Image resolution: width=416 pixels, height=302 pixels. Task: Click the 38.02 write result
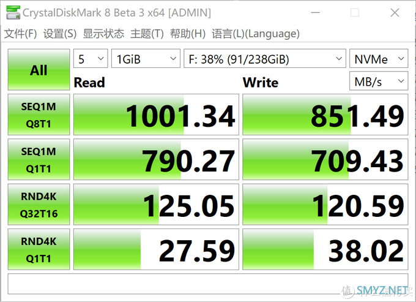tap(325, 249)
